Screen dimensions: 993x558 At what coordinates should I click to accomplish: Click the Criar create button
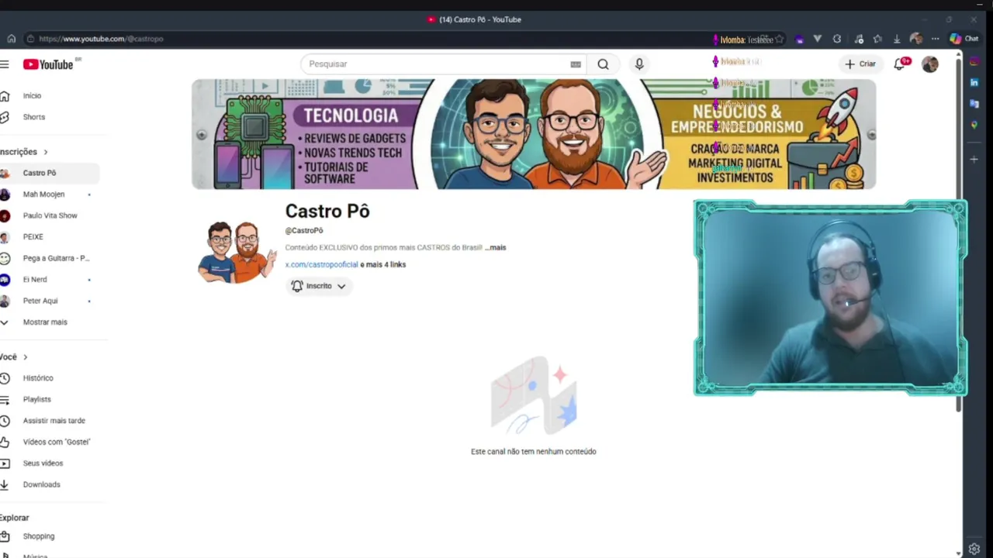860,64
